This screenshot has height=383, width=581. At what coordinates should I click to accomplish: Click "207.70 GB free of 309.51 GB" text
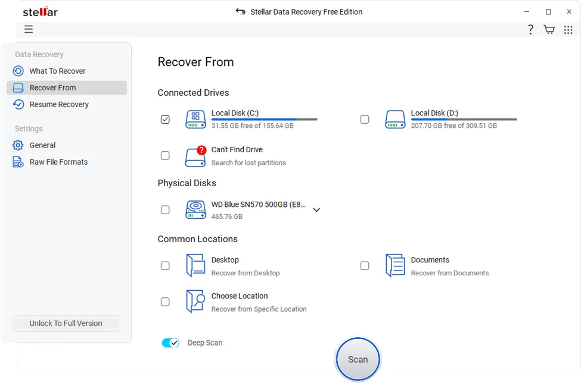(454, 125)
